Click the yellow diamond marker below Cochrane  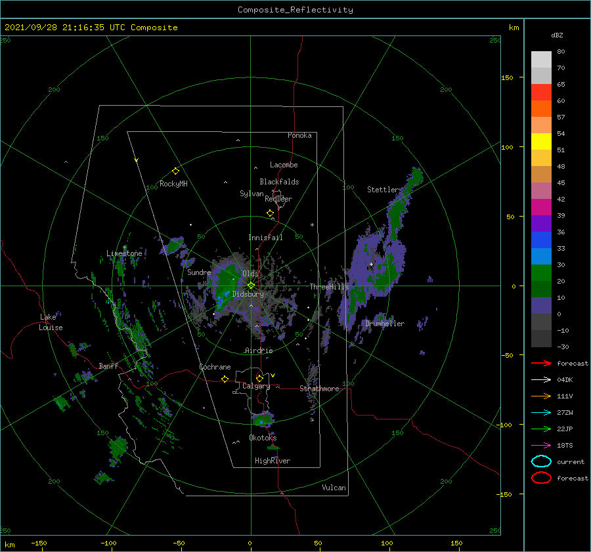225,379
